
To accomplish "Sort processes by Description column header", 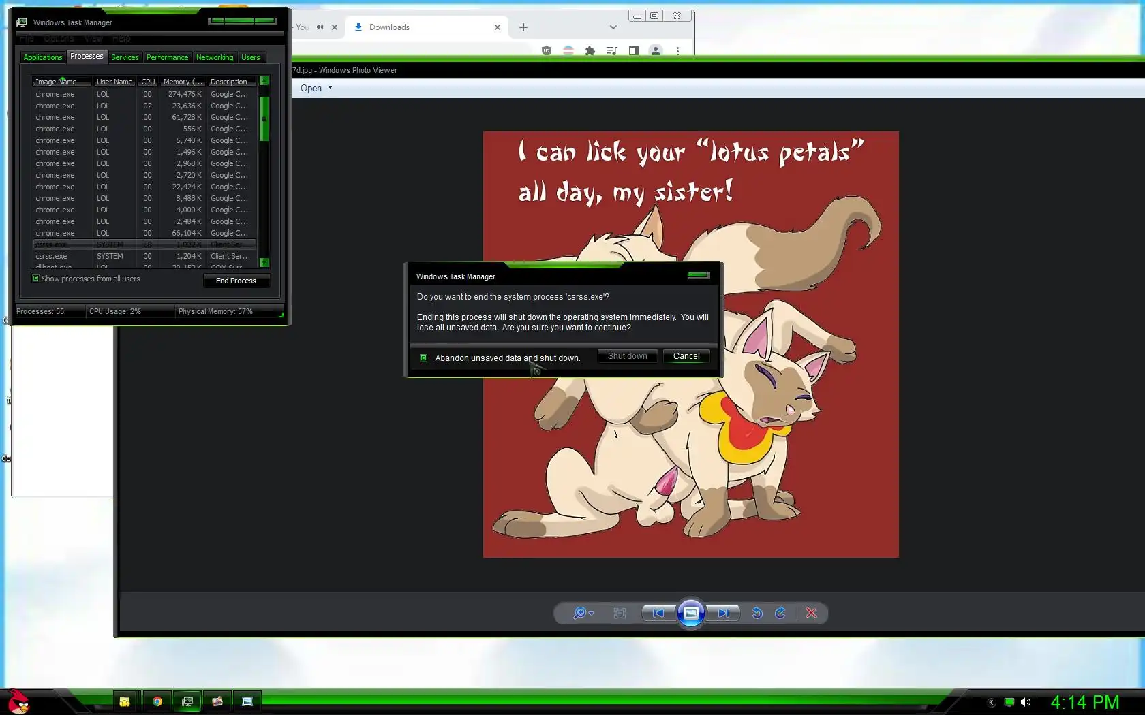I will (232, 82).
